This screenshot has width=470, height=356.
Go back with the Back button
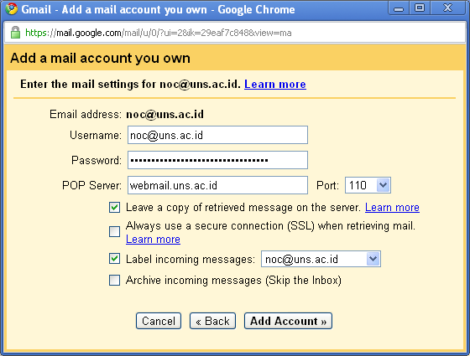[212, 321]
